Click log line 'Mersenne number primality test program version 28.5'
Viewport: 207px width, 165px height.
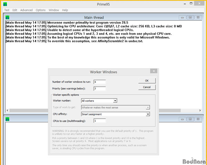(x=67, y=22)
